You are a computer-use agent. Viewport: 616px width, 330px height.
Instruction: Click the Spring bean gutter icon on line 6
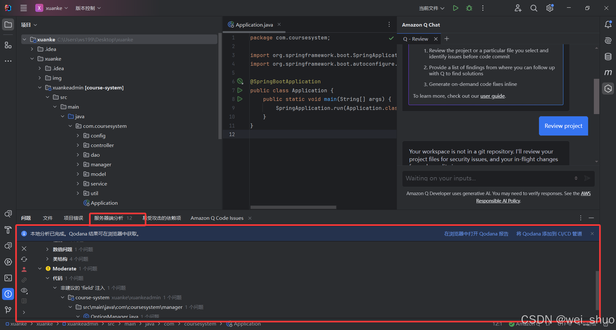[240, 81]
